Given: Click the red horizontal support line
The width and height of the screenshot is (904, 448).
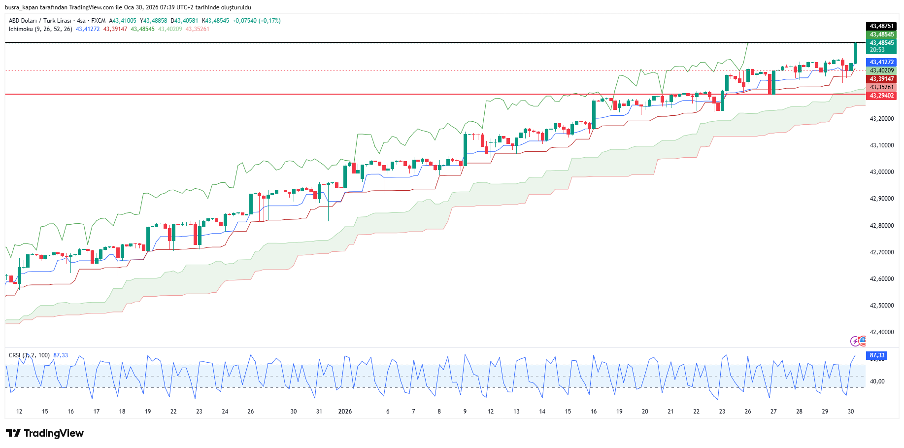Looking at the screenshot, I should [345, 94].
